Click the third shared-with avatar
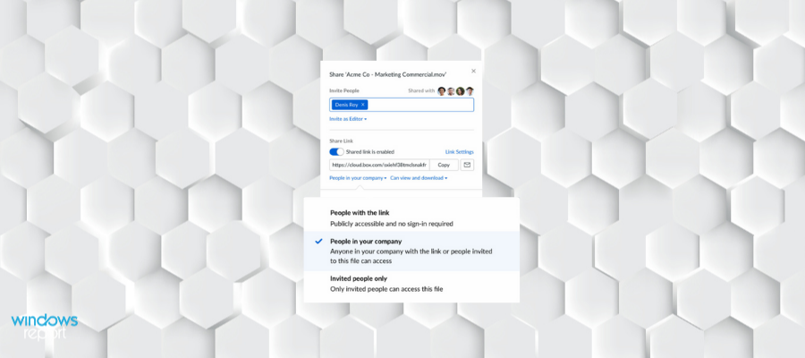Image resolution: width=805 pixels, height=358 pixels. (x=460, y=91)
